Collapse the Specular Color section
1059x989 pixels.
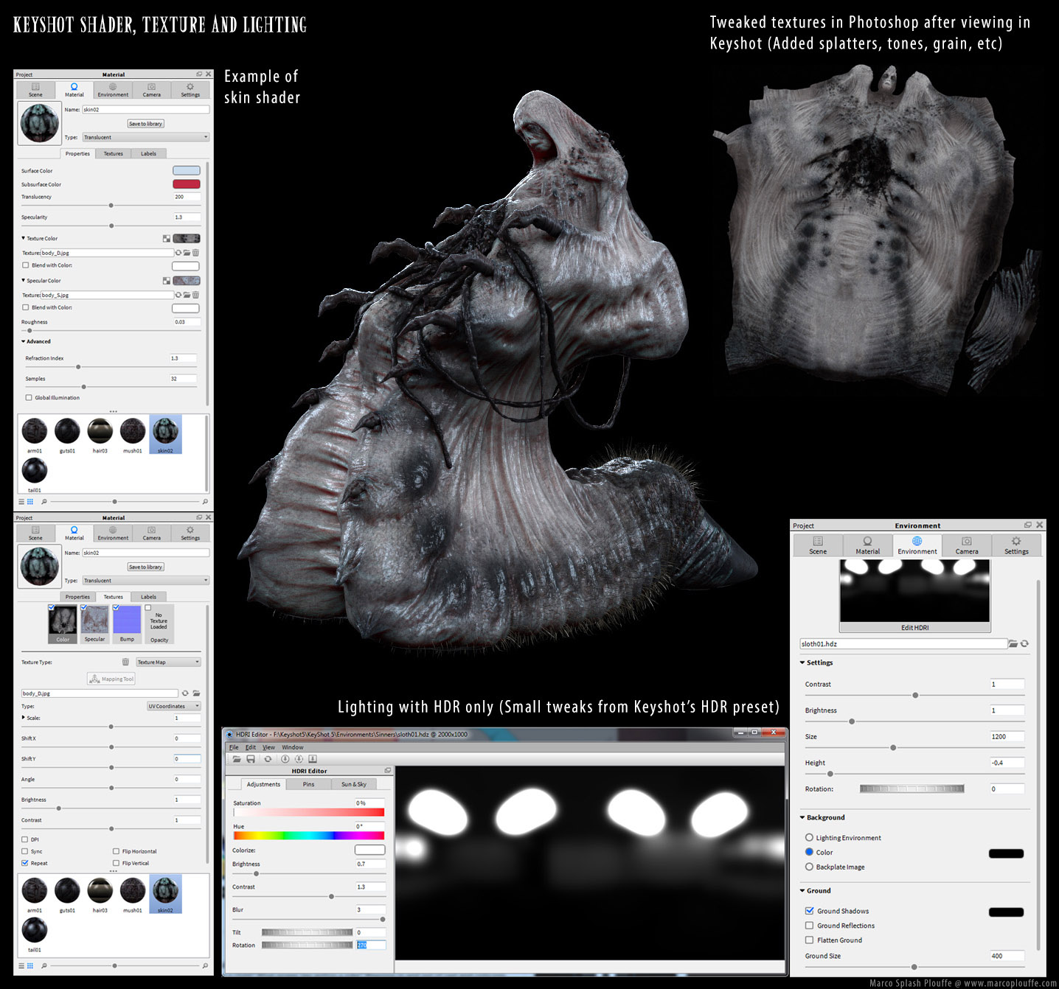pyautogui.click(x=23, y=281)
